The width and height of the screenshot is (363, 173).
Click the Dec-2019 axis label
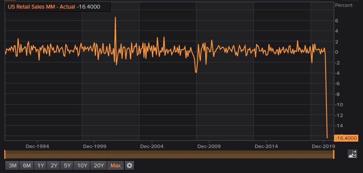[x=323, y=146]
